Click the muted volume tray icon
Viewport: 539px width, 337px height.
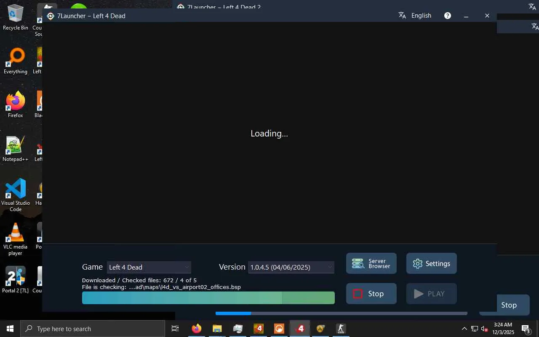pyautogui.click(x=485, y=329)
